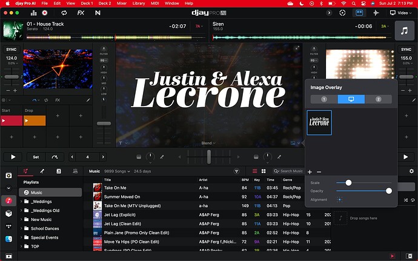
Task: Assign overlay to deck 2 only
Action: [x=378, y=99]
